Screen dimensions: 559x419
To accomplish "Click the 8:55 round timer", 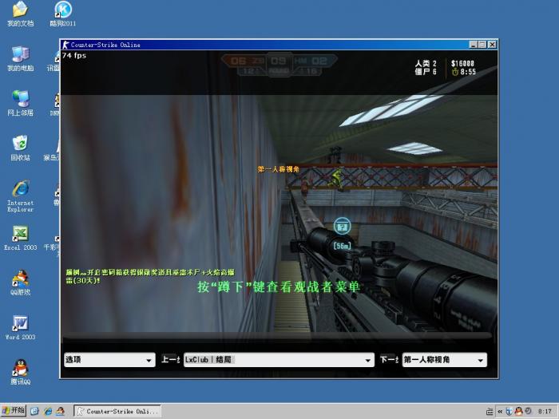I will 464,72.
